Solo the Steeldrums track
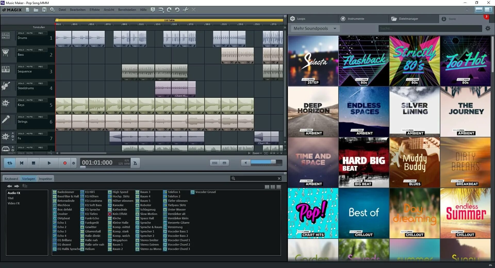 [x=21, y=83]
